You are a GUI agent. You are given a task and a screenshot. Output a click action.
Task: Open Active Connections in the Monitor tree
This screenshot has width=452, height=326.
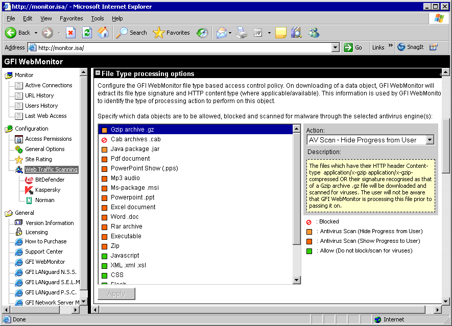49,85
